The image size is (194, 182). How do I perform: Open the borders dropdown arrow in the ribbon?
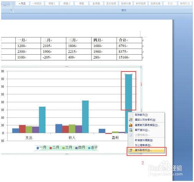tap(8, 4)
